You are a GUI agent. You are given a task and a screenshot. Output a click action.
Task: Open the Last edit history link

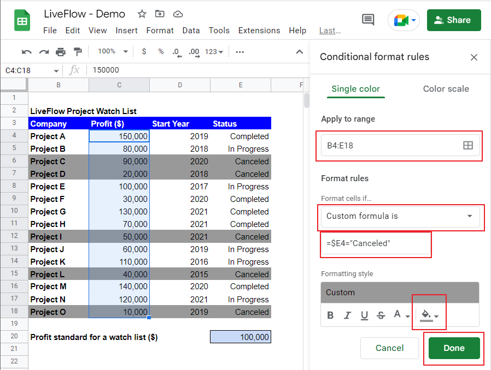[330, 31]
